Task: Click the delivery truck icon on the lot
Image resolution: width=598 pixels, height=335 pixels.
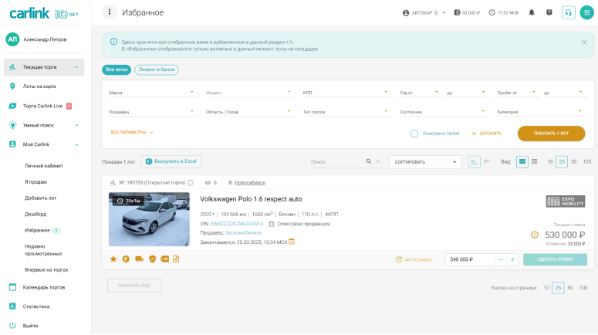Action: (138, 259)
